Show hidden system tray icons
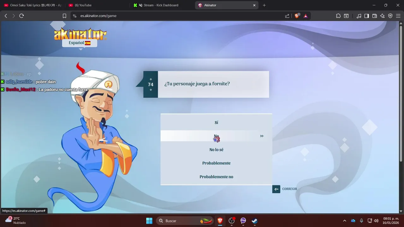404x227 pixels. (x=344, y=221)
